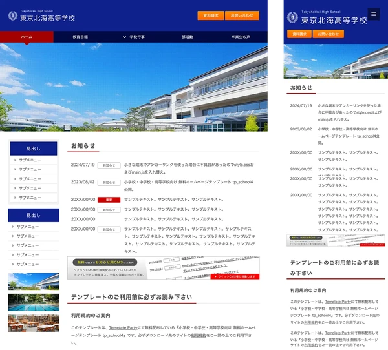The image size is (388, 350).
Task: Click mobile news text about main.jsを入れ替え
Action: 349,112
